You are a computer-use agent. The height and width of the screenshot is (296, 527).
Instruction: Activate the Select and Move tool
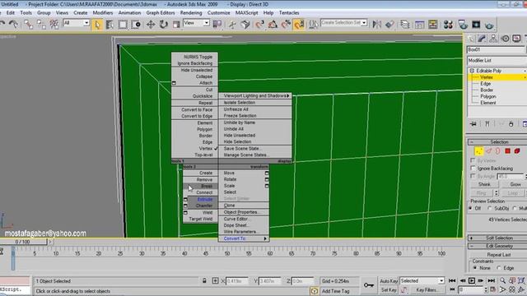(x=151, y=25)
